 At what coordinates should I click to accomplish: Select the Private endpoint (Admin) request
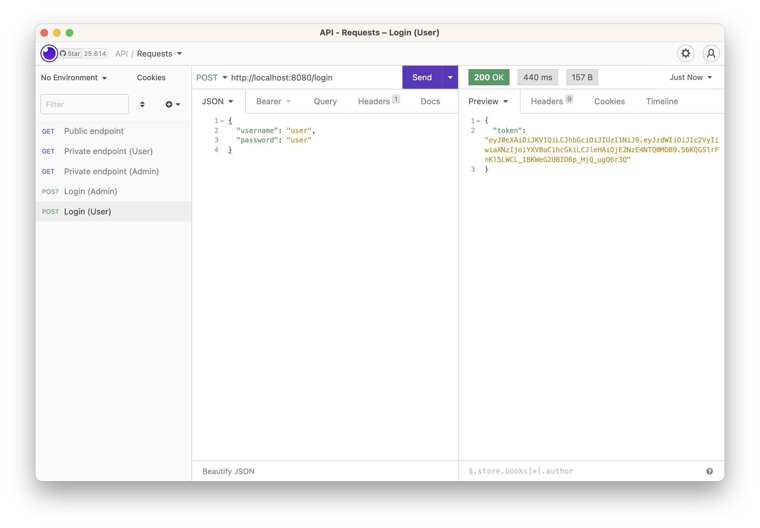click(x=113, y=171)
